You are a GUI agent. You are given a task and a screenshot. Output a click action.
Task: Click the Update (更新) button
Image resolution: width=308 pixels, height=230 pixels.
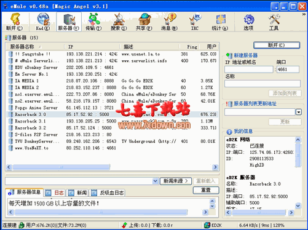click(285, 122)
